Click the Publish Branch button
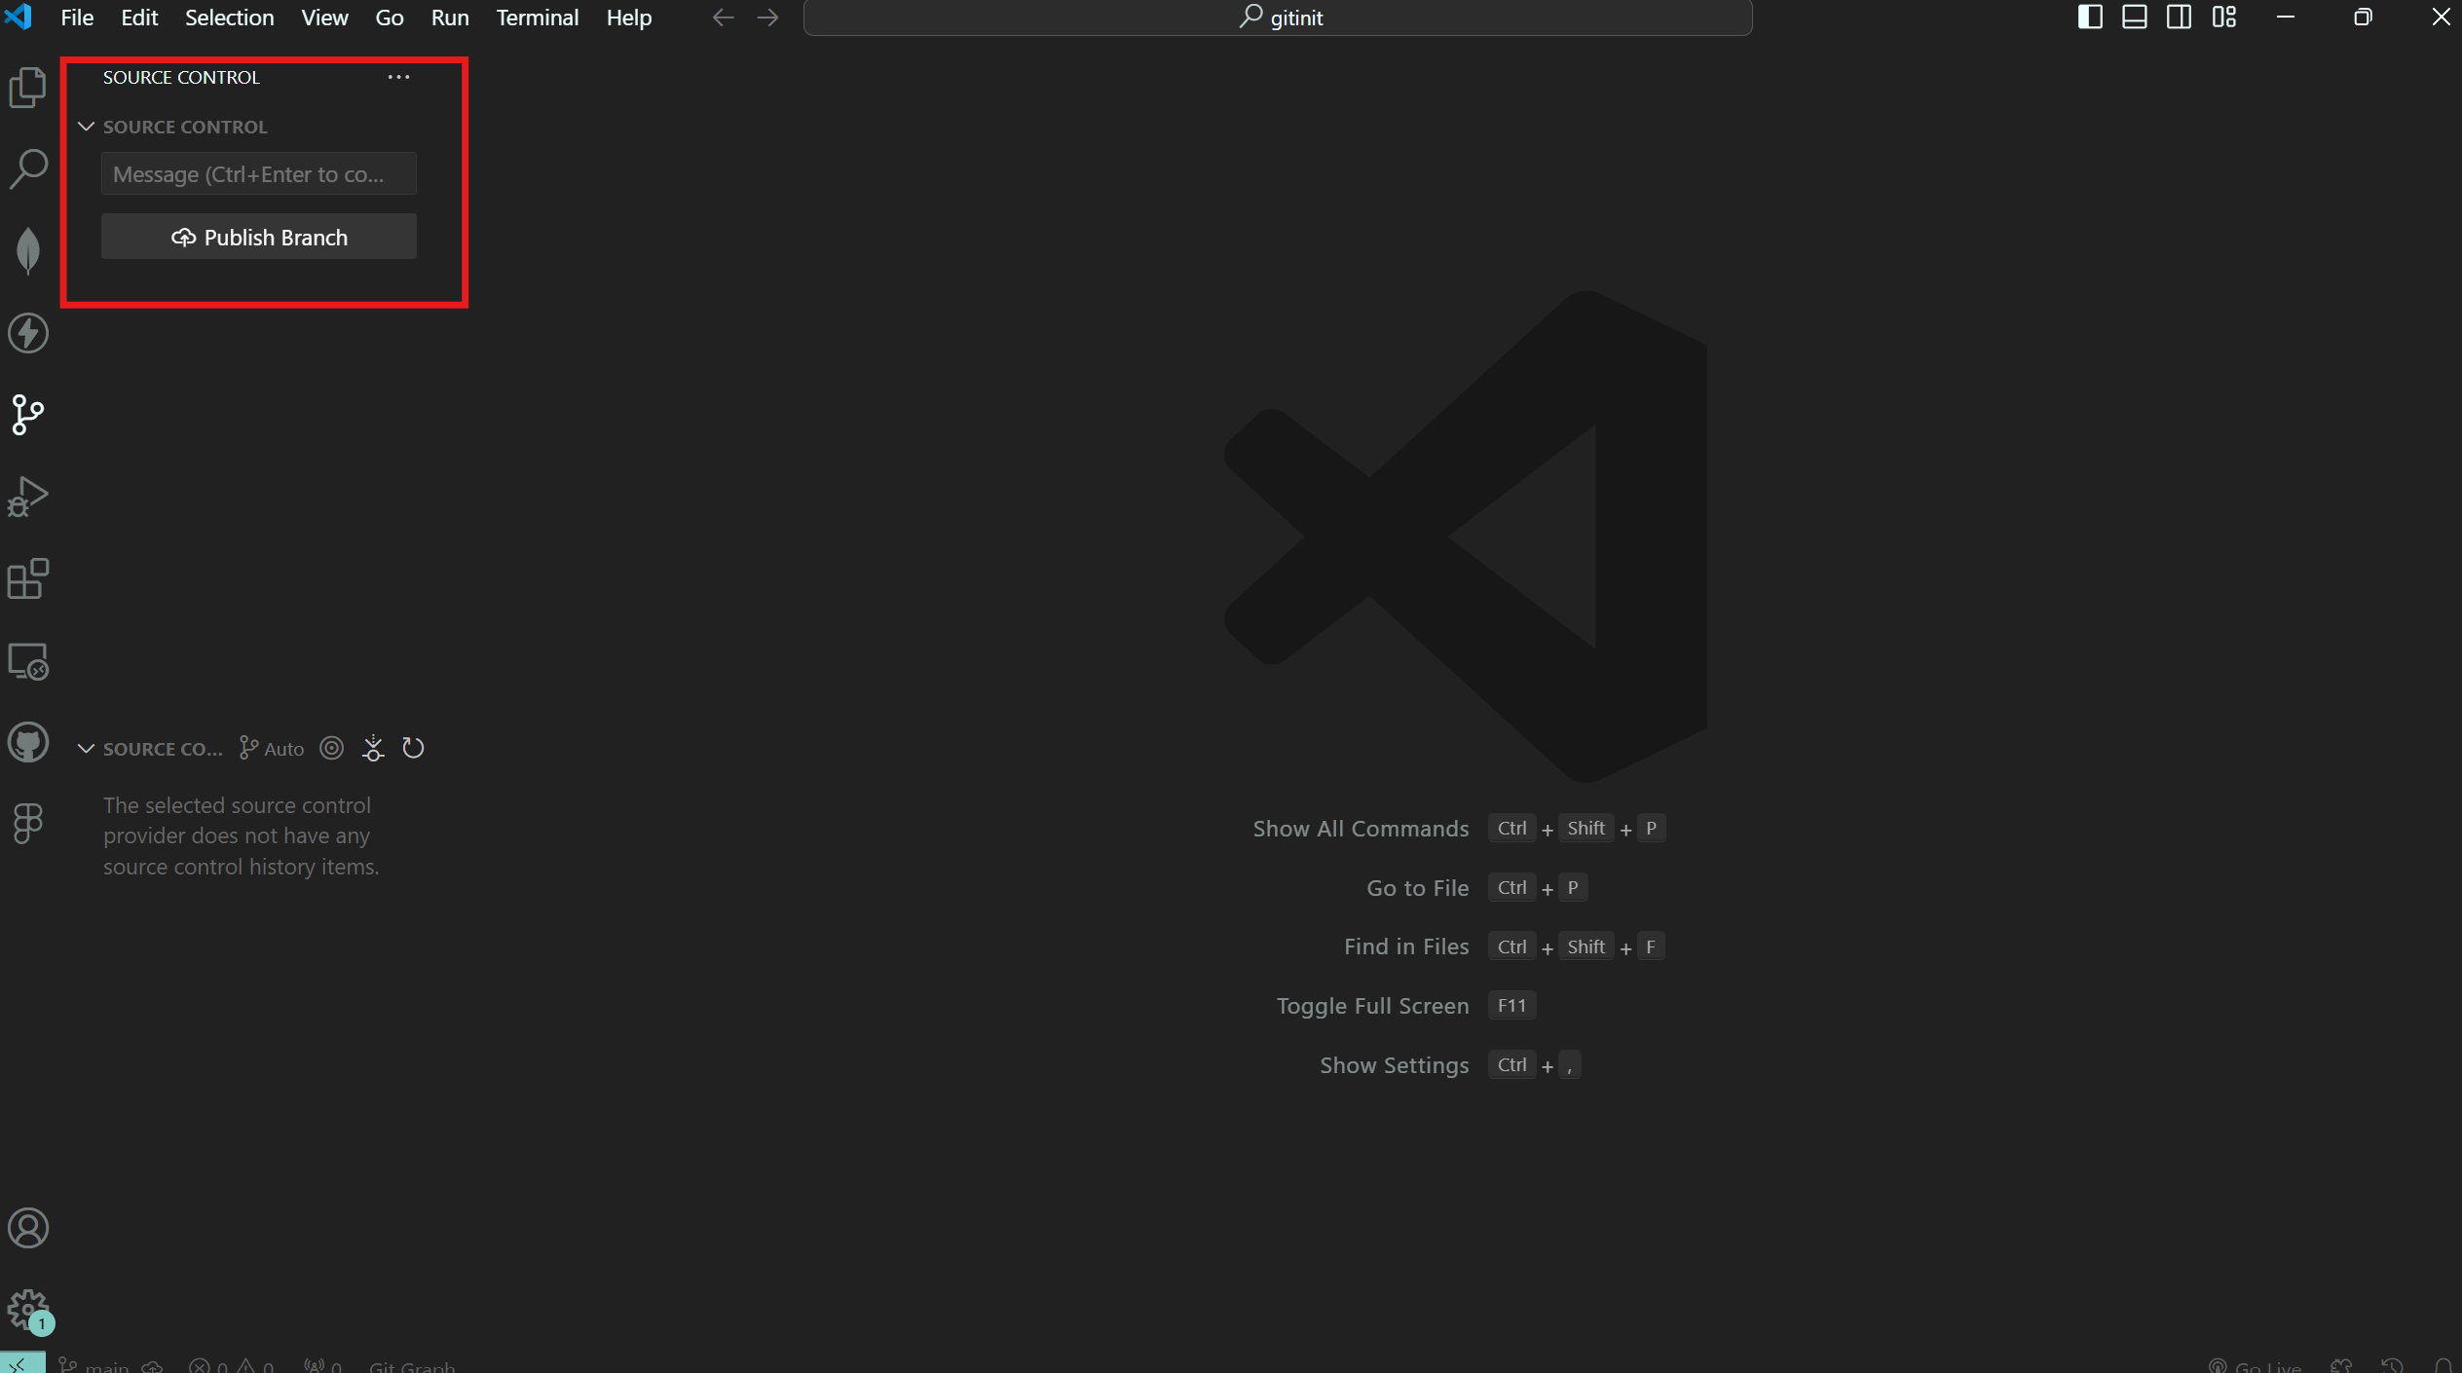 (x=259, y=237)
